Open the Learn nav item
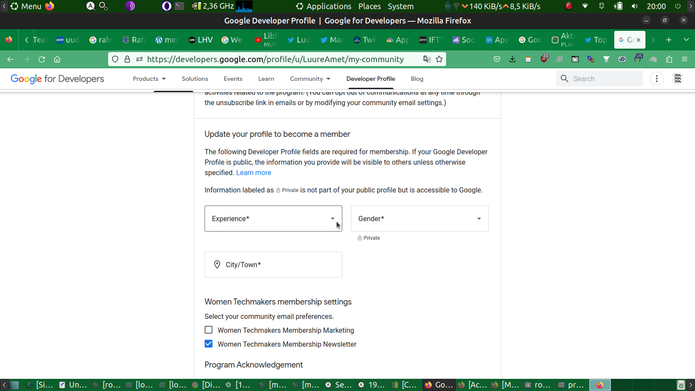 pyautogui.click(x=266, y=79)
